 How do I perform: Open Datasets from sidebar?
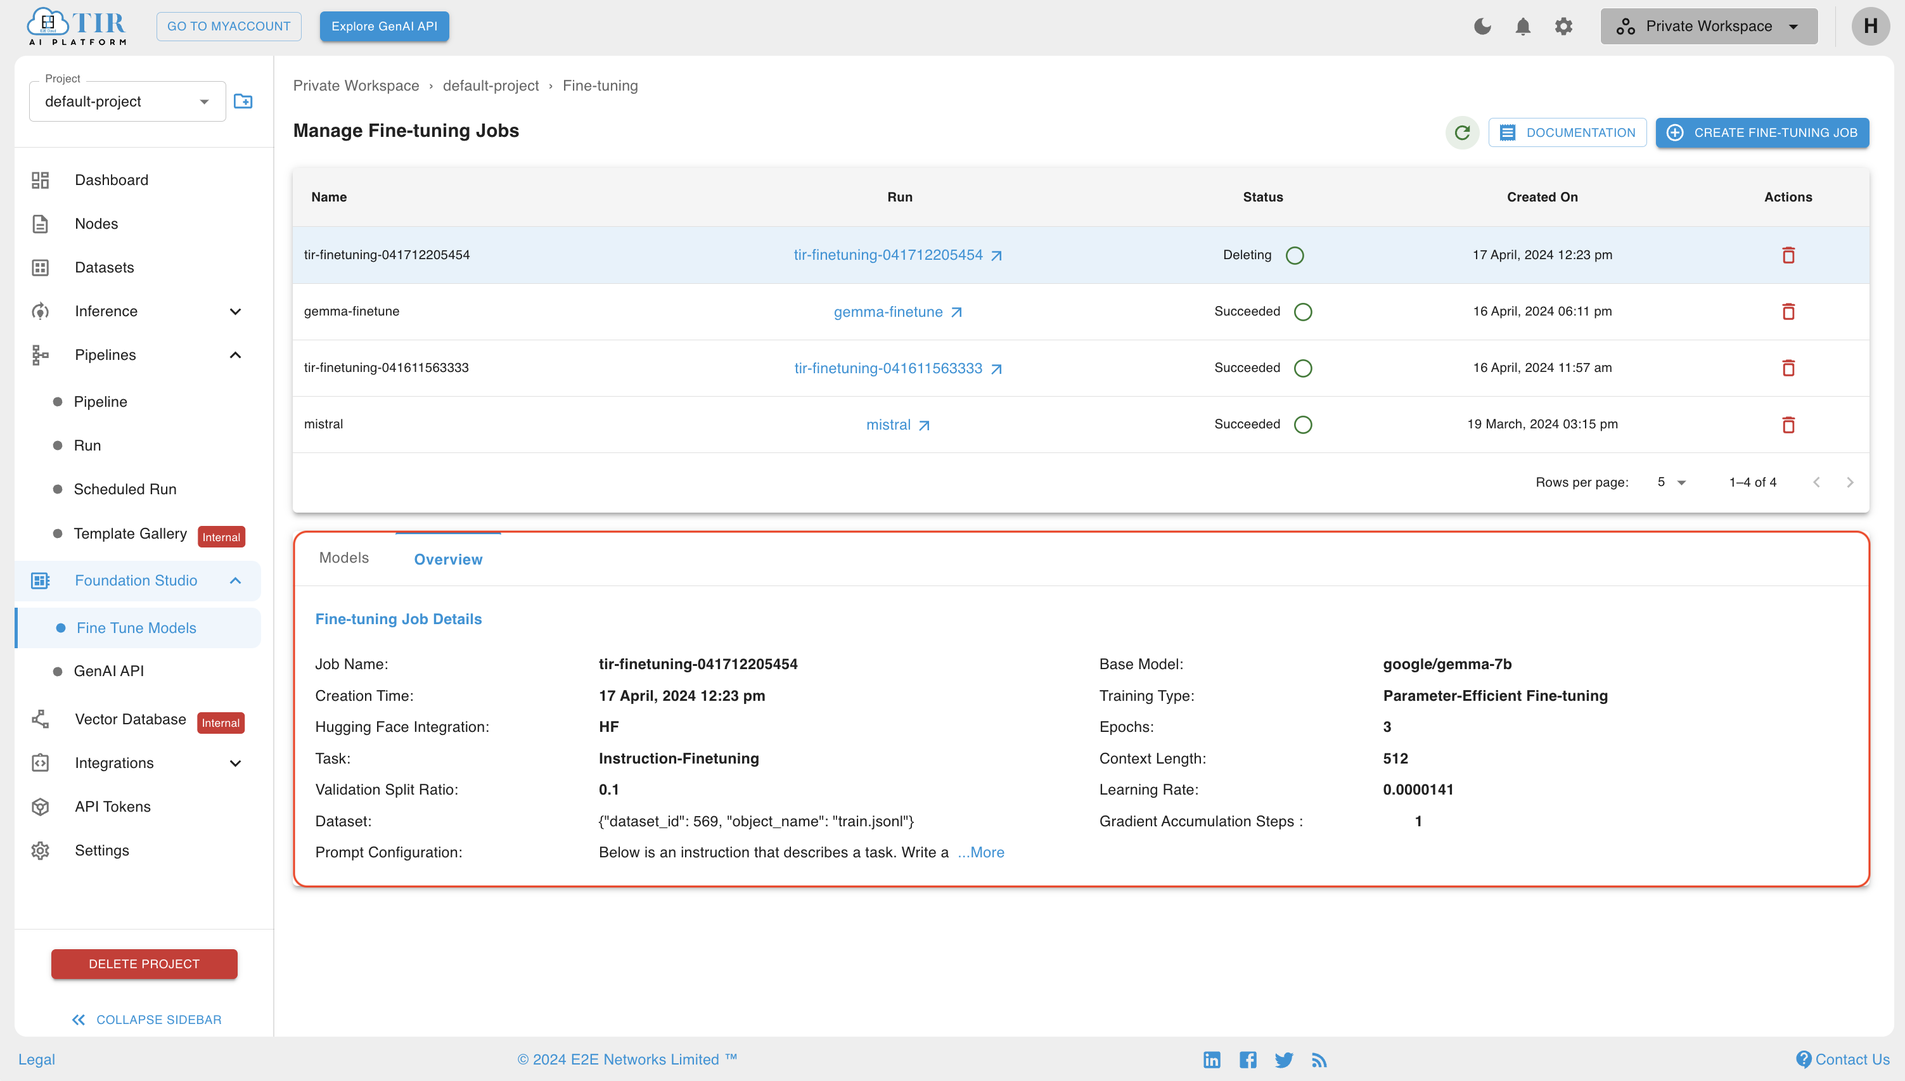point(104,268)
